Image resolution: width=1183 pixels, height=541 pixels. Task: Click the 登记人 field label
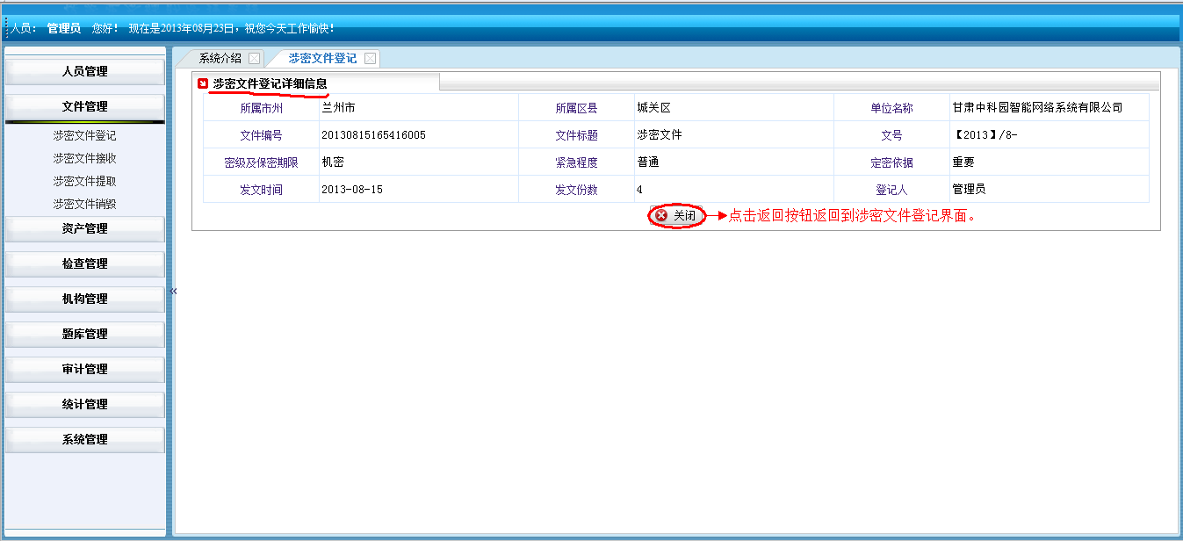pyautogui.click(x=891, y=191)
